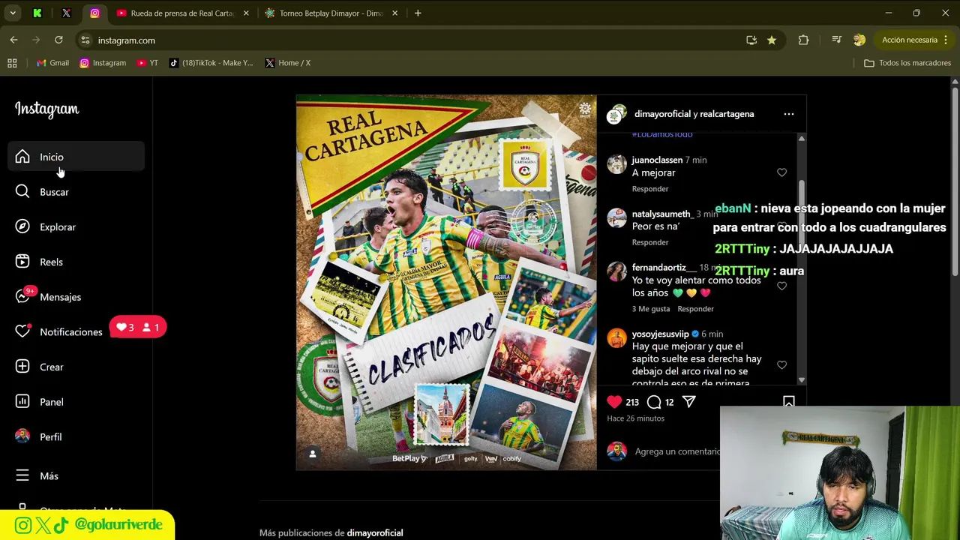Click realcartagena in post header
Viewport: 960px width, 540px height.
click(727, 114)
